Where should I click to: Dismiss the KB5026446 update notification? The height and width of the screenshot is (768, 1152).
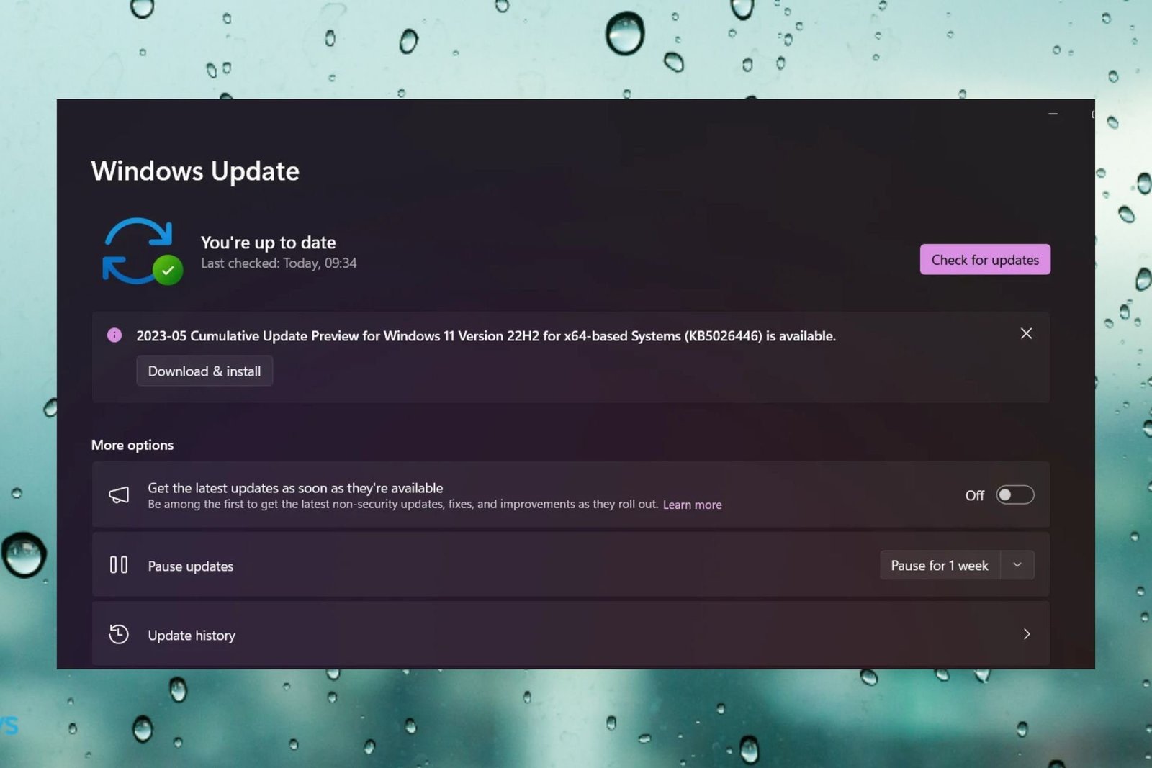point(1026,333)
